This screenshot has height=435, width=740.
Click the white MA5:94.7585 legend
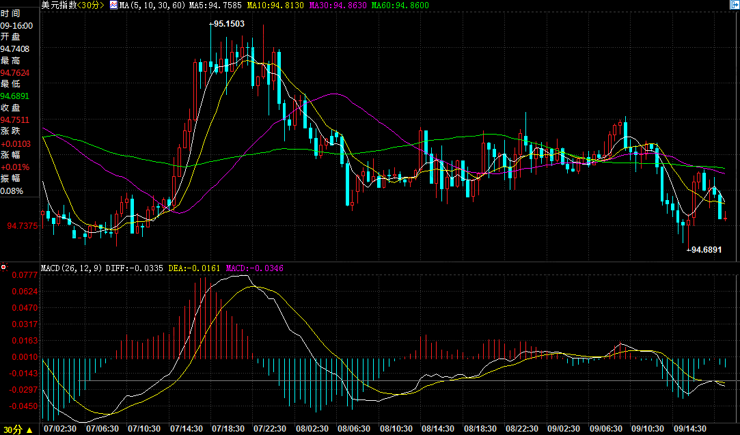216,5
